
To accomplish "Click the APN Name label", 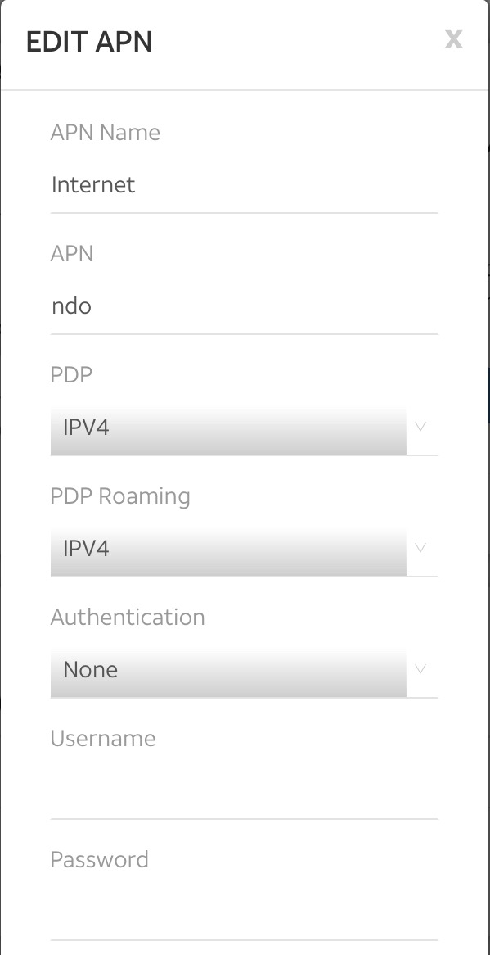I will point(106,132).
